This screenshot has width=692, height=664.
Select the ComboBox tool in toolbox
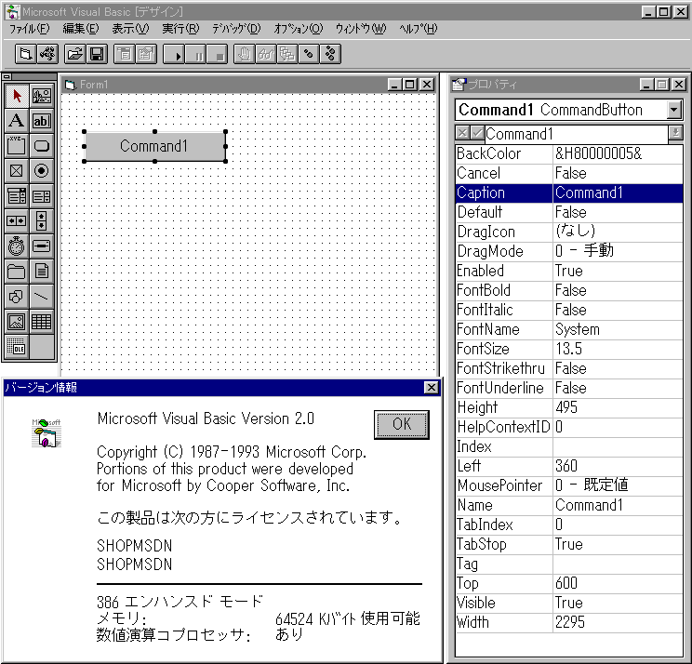[x=17, y=196]
